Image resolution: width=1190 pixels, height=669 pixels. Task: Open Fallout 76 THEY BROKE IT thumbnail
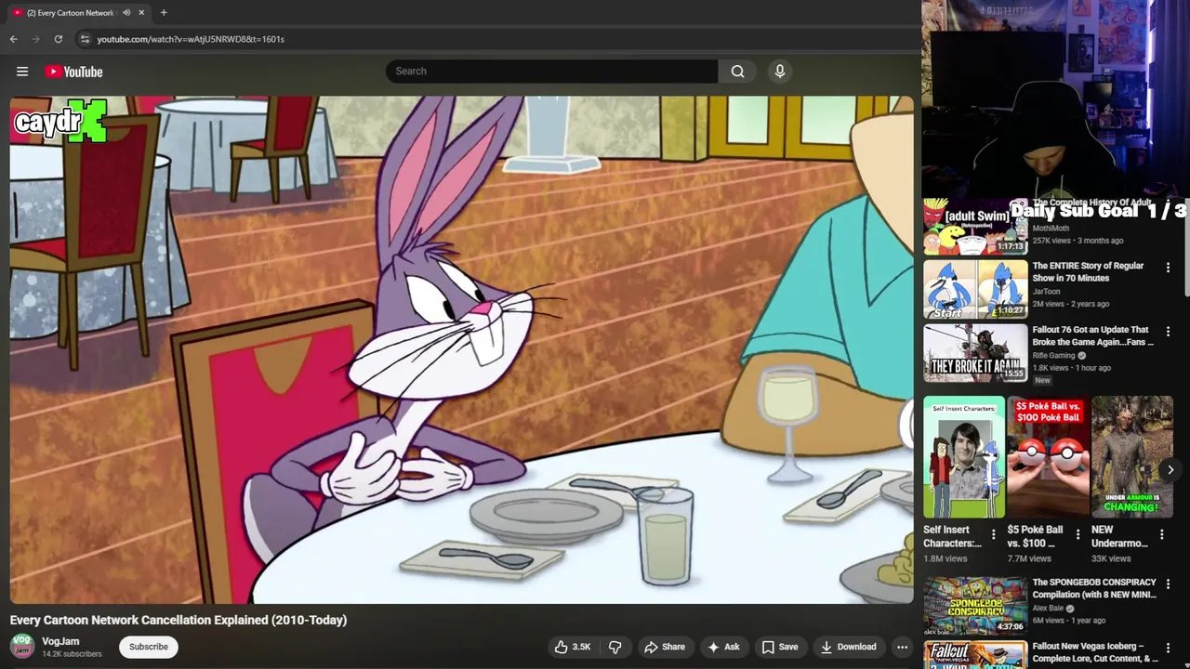[x=975, y=353]
